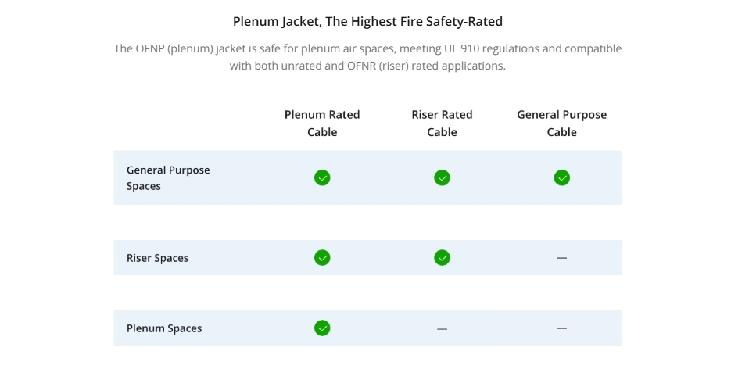
Task: Click the 'OFNR (riser) rated applications' text
Action: pos(426,66)
